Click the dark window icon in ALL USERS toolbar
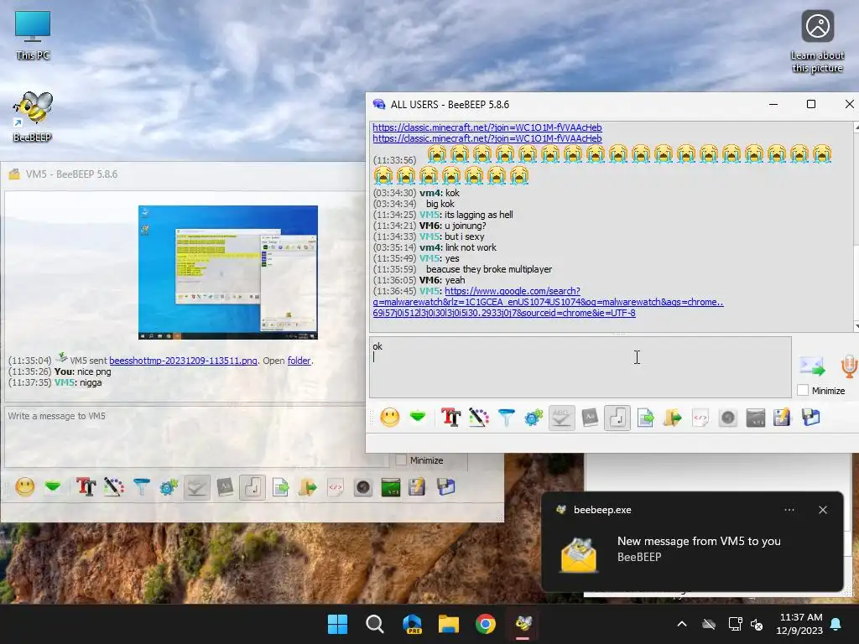 [x=756, y=418]
